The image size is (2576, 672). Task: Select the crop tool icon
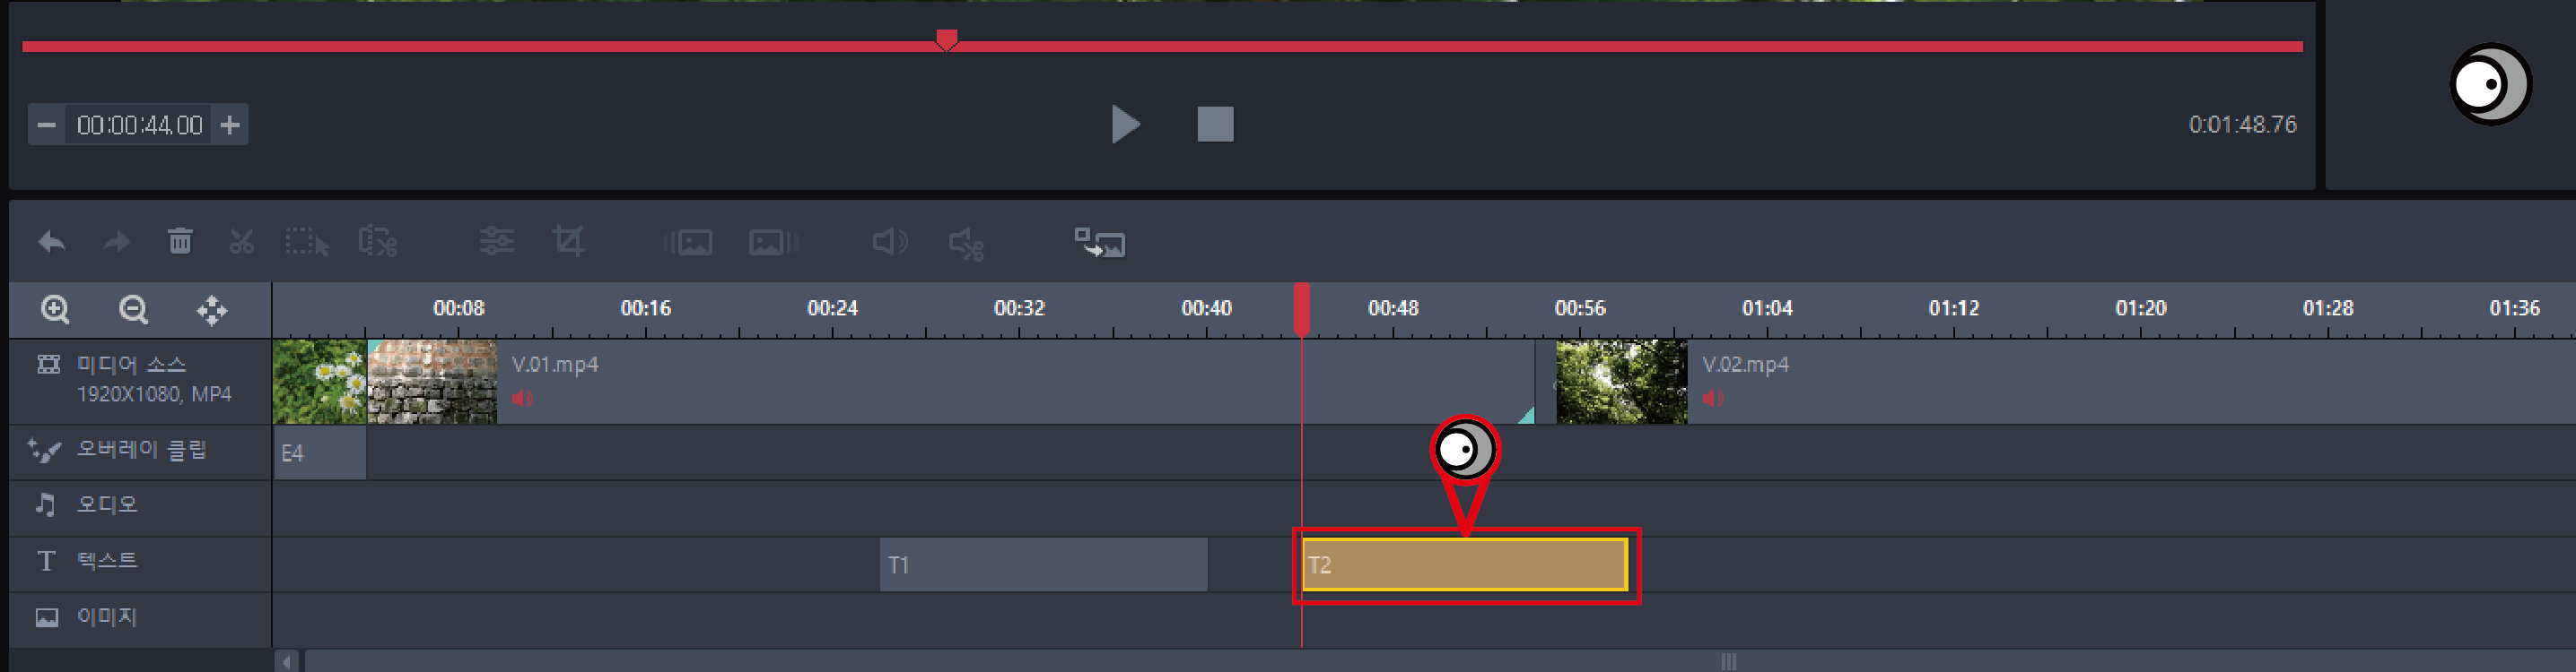(568, 241)
